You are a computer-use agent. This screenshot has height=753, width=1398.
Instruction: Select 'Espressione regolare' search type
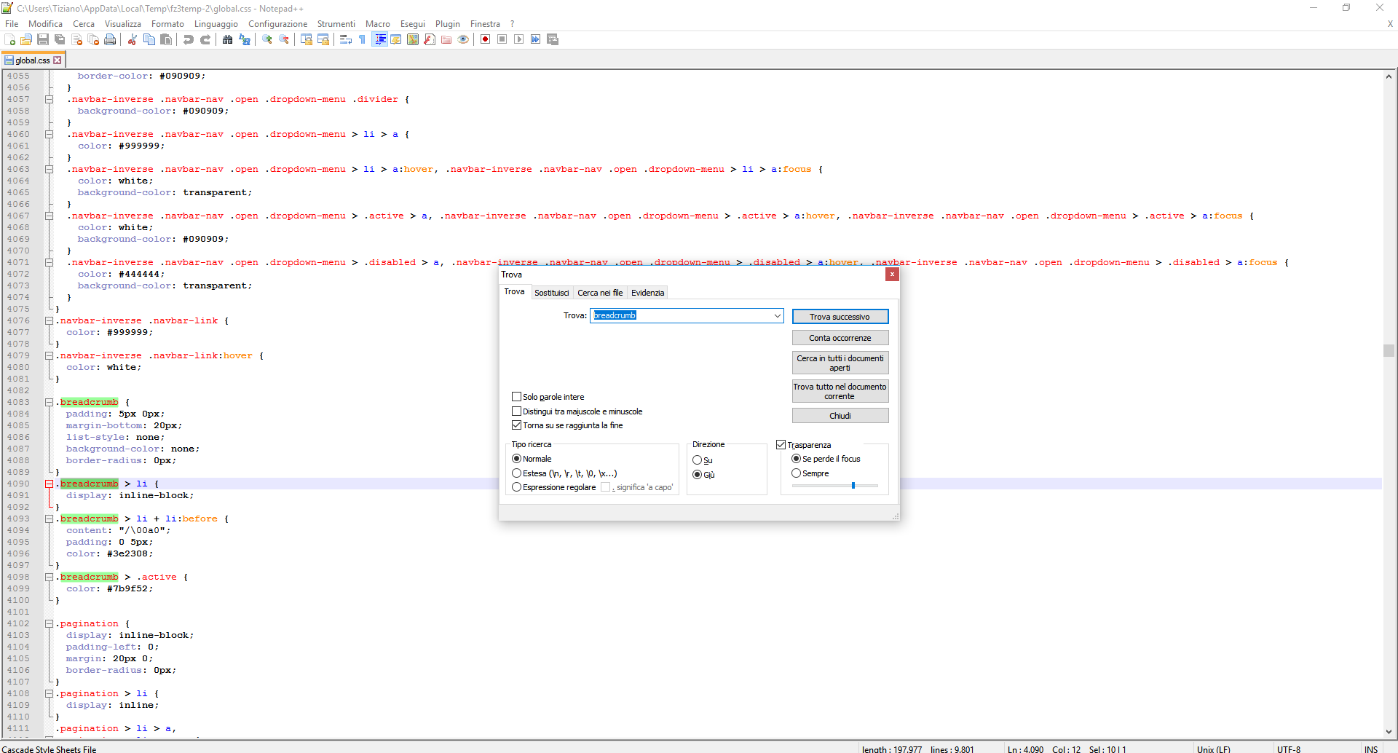point(517,487)
